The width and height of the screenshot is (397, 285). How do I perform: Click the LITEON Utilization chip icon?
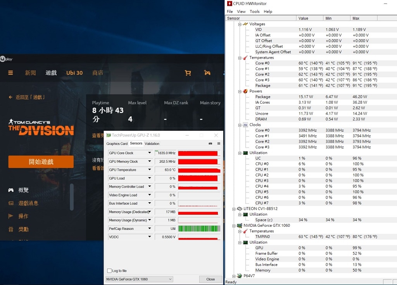(245, 214)
